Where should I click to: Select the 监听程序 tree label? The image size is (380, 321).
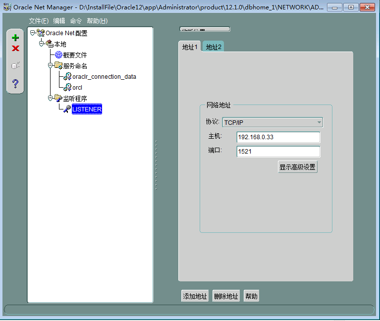coord(75,99)
